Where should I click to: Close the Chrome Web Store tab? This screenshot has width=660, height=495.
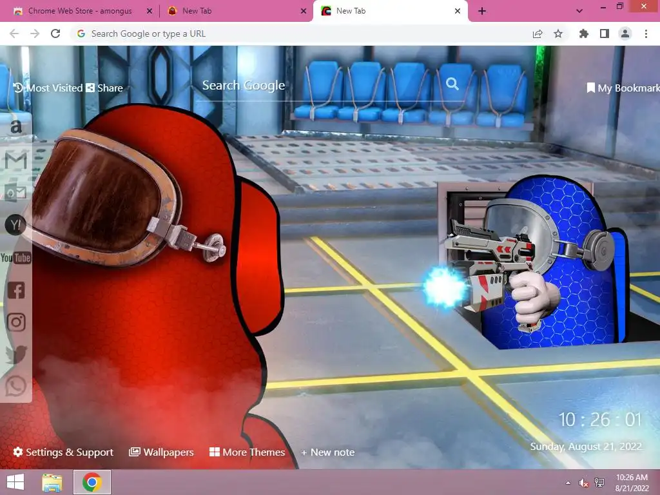click(x=150, y=11)
